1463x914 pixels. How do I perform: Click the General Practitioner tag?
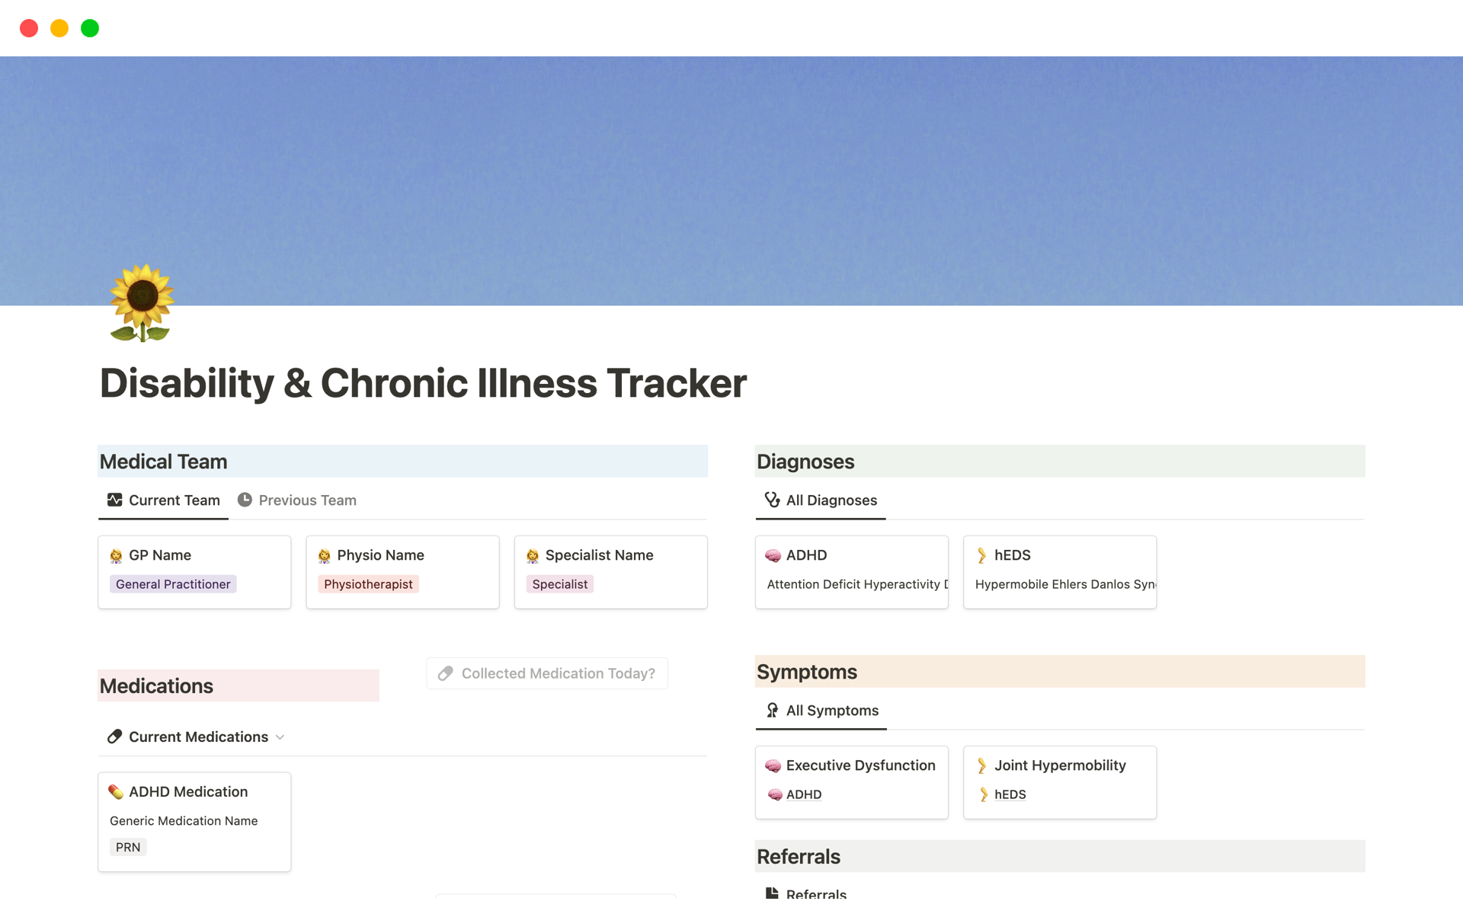(172, 583)
